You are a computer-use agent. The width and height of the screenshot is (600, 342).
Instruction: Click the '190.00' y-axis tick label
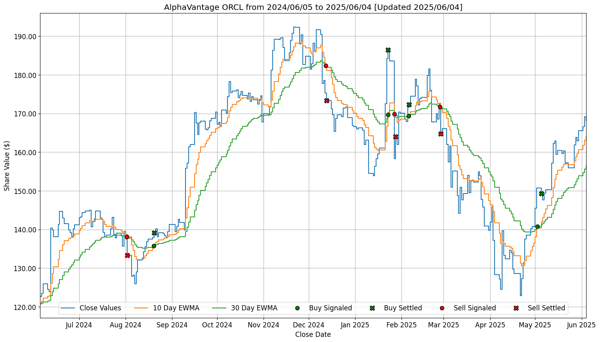[x=25, y=36]
